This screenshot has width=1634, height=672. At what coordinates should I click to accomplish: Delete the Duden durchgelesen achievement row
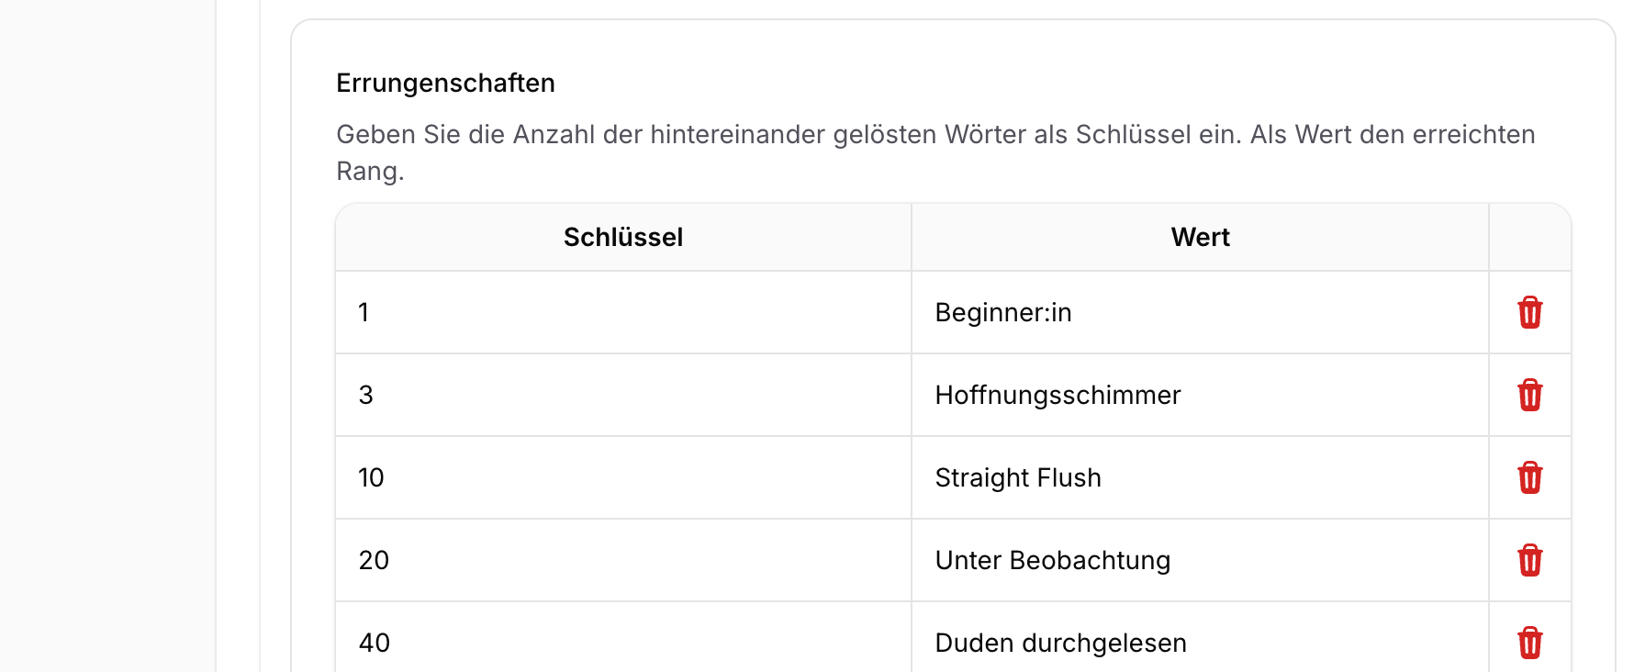pyautogui.click(x=1528, y=643)
